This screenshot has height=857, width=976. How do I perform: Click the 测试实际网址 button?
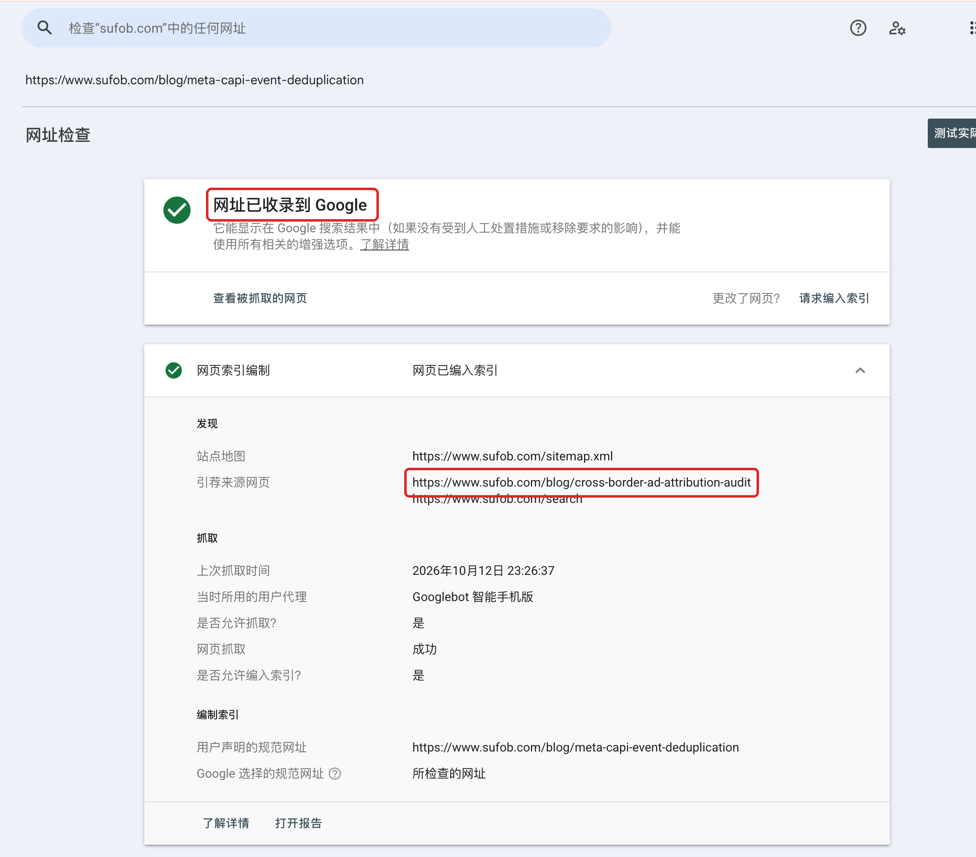tap(951, 133)
